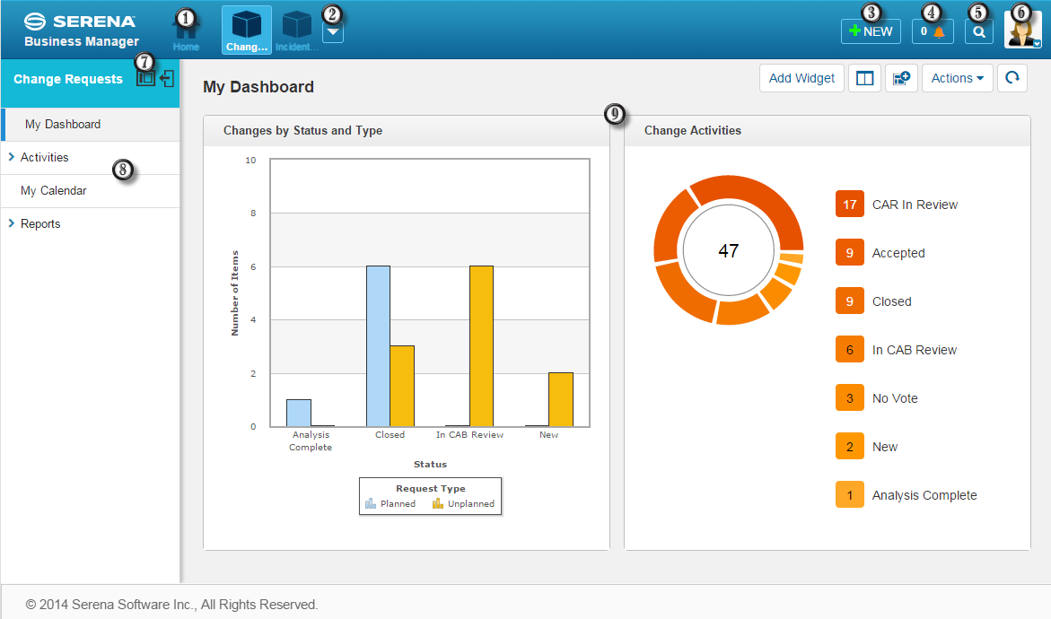
Task: Click the add dashboard icon
Action: click(901, 78)
